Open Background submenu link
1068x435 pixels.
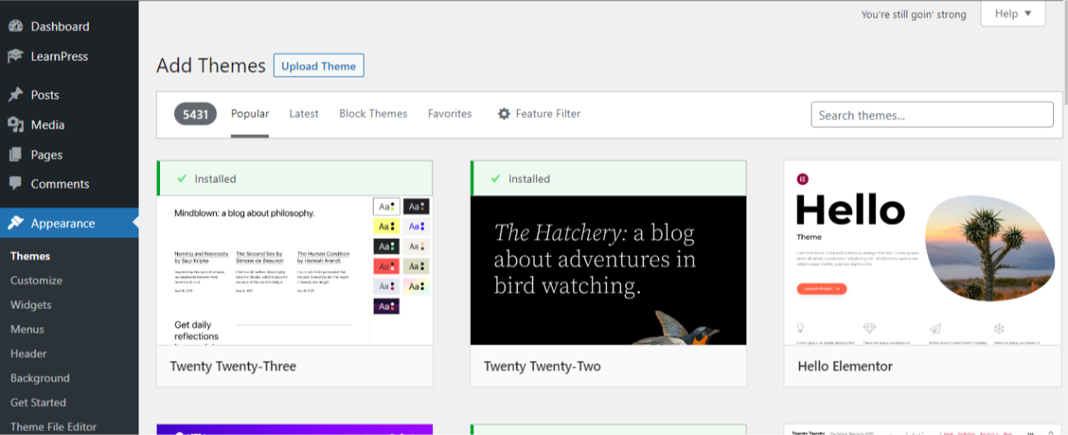click(40, 378)
